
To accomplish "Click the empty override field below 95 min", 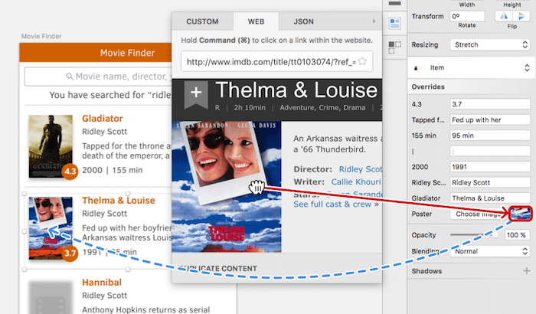I will pos(490,151).
